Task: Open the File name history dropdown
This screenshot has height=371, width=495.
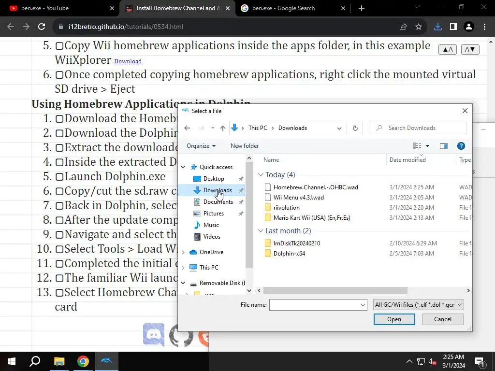Action: click(x=363, y=305)
